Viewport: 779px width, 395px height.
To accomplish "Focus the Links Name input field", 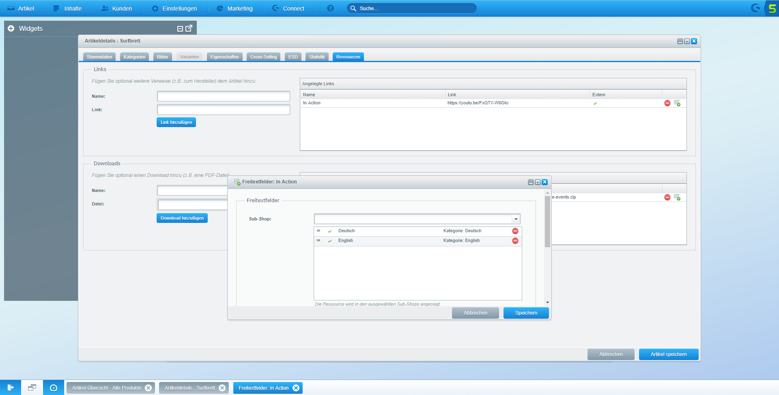I will [224, 96].
